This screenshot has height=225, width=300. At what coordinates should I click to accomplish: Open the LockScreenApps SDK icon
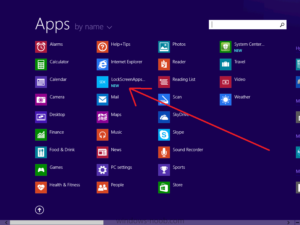(103, 82)
